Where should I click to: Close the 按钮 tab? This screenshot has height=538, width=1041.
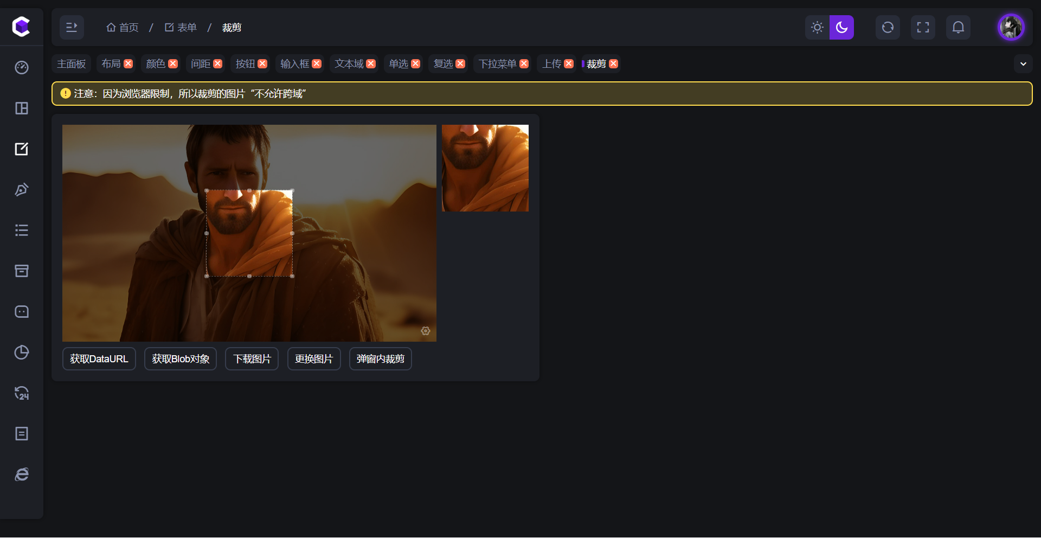[x=262, y=64]
